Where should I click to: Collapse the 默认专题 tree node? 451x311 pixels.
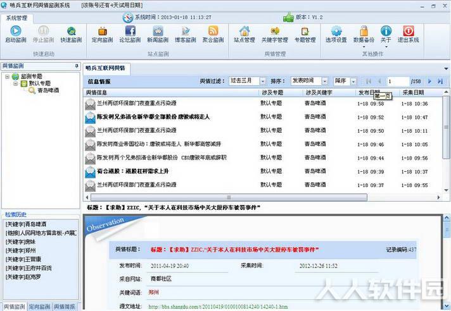(x=16, y=83)
